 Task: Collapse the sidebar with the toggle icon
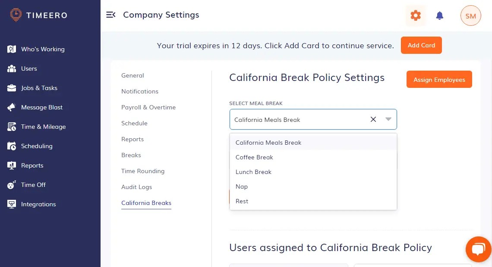[x=111, y=14]
